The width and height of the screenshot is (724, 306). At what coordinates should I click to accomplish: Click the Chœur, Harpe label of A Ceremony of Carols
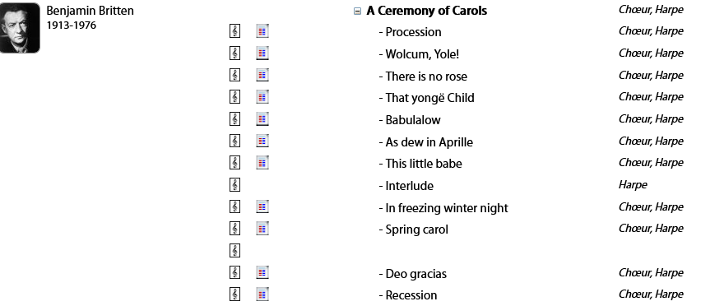(651, 10)
